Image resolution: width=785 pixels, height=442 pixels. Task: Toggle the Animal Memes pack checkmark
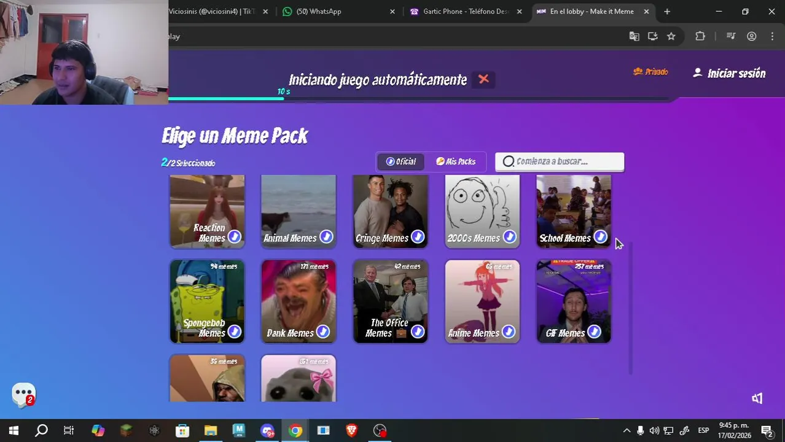click(x=326, y=237)
